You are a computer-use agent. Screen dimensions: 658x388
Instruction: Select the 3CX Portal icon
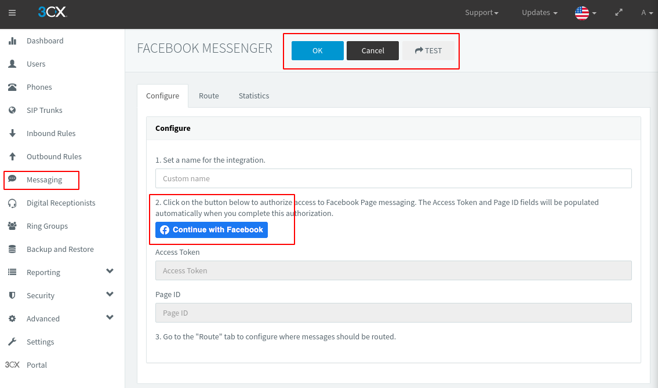12,364
